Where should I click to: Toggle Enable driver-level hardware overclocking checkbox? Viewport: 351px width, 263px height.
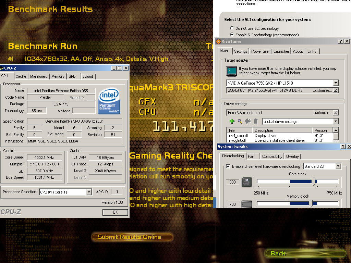pos(228,166)
